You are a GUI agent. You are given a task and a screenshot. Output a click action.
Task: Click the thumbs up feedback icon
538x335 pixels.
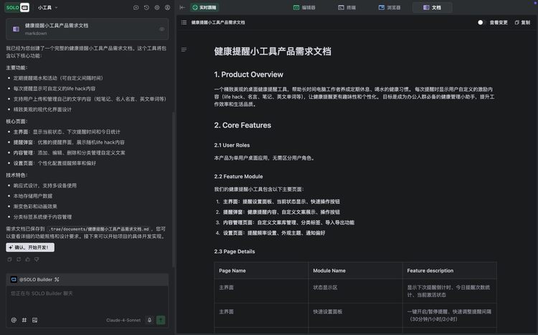(28, 259)
